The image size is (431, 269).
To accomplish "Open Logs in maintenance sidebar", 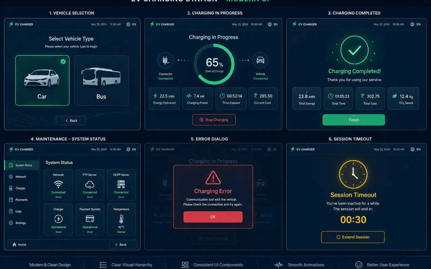I will (15, 211).
